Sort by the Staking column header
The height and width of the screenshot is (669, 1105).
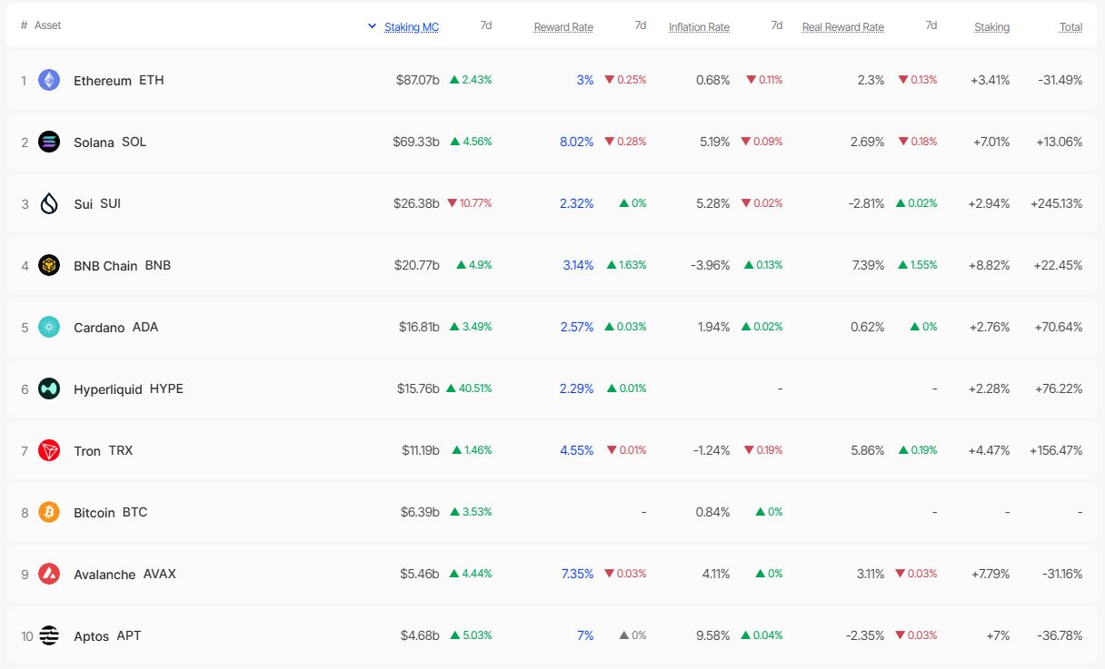click(x=992, y=27)
